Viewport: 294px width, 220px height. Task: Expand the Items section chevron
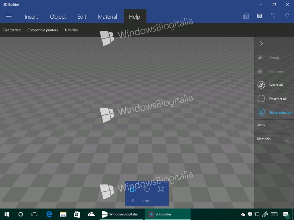287,127
